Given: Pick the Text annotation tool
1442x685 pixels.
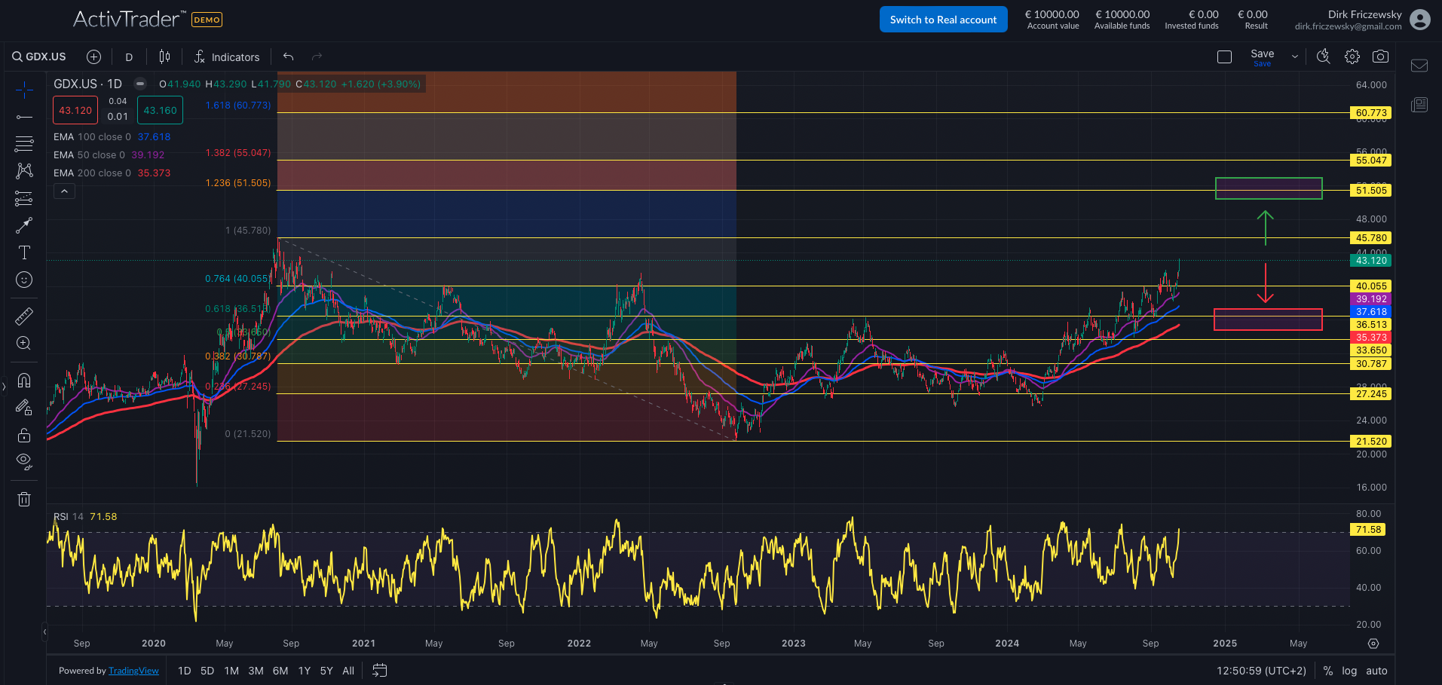Looking at the screenshot, I should pos(24,252).
